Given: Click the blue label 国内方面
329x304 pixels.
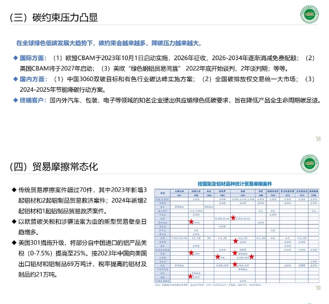Looking at the screenshot, I should tap(32, 79).
